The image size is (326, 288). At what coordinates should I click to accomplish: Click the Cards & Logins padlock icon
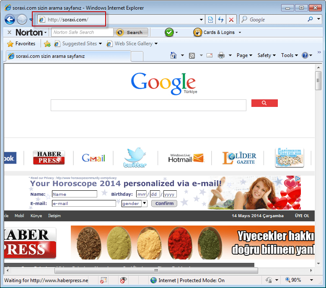coord(197,32)
